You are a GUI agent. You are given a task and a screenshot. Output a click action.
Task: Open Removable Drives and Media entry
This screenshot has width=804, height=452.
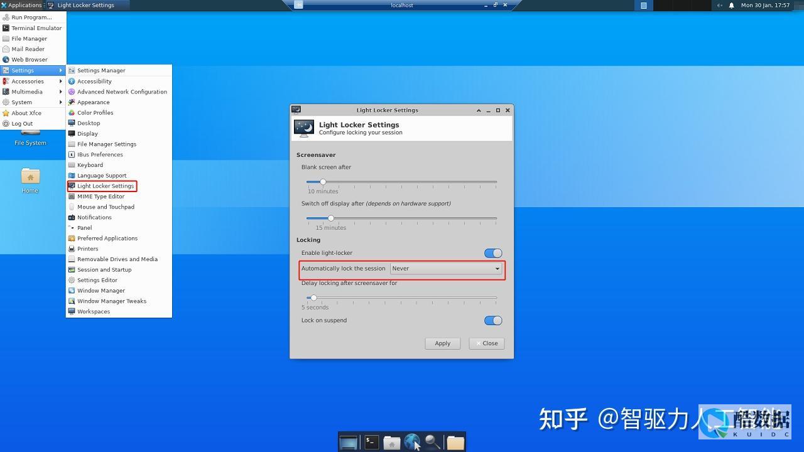[x=119, y=259]
